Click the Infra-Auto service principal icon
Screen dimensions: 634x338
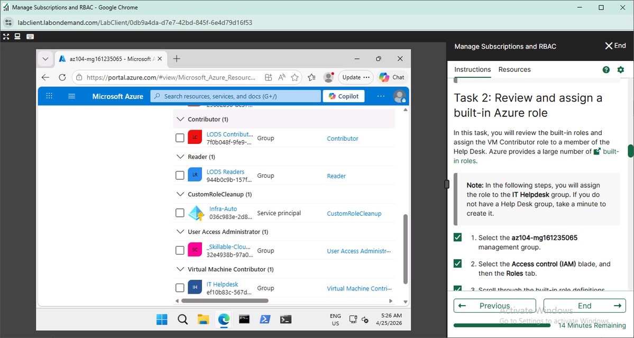click(x=196, y=213)
